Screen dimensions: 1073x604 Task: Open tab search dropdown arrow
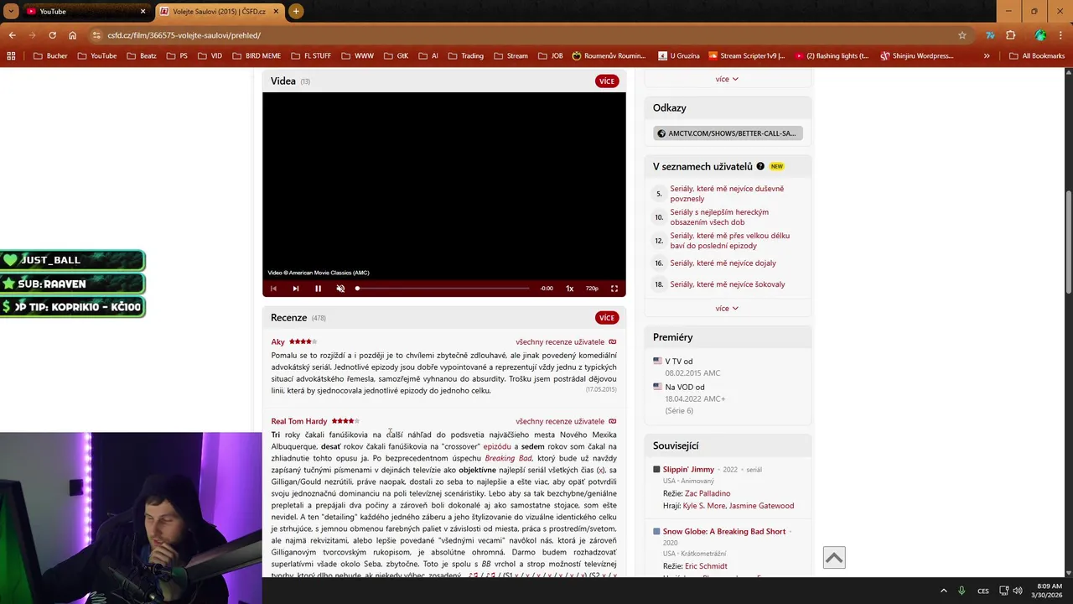[10, 11]
